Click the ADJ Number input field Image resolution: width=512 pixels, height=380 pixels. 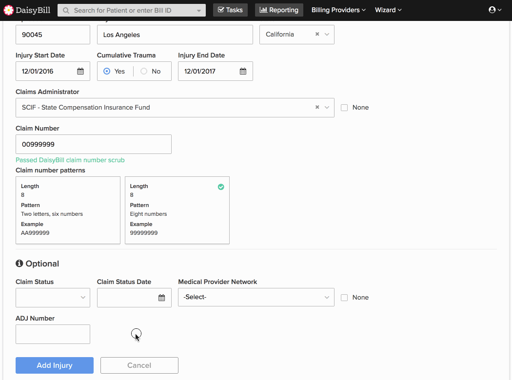(x=53, y=334)
